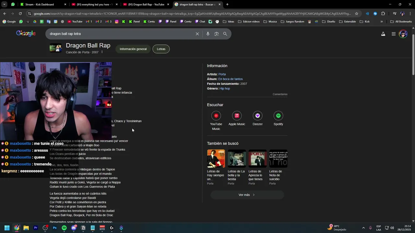Open Google Search Labs flask icon
Screen dimensions: 415x233
(383, 34)
